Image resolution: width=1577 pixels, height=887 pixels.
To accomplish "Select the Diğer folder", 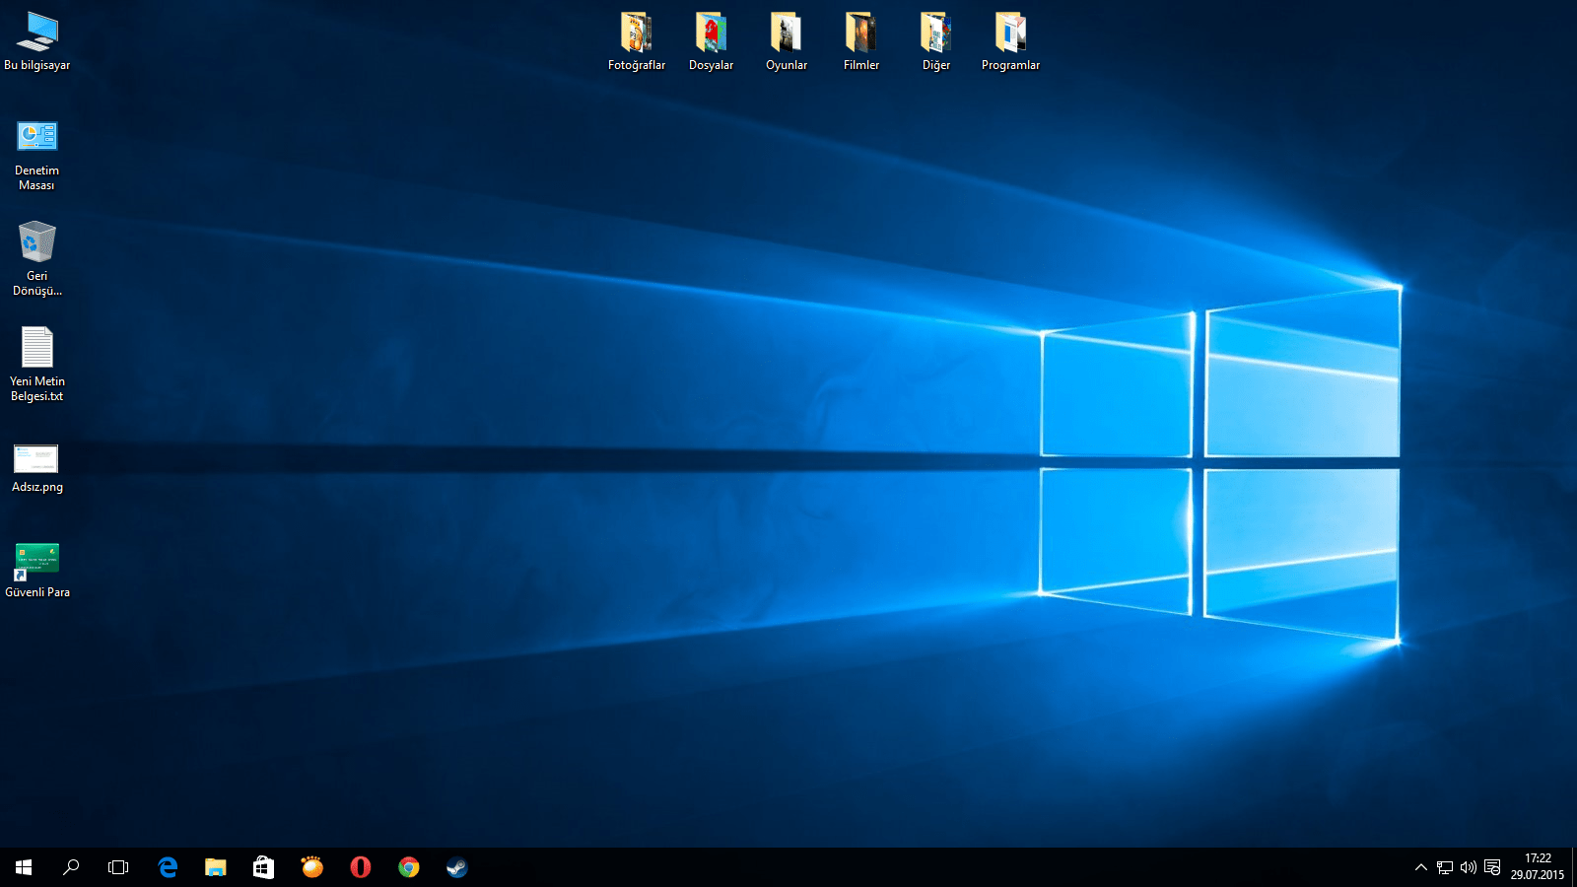I will tap(936, 41).
